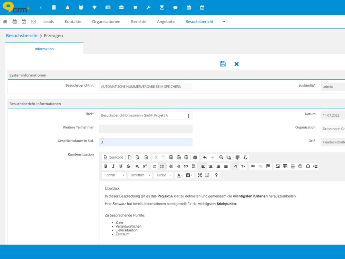Toggle the bulleted list button
This screenshot has width=345, height=259.
162,166
